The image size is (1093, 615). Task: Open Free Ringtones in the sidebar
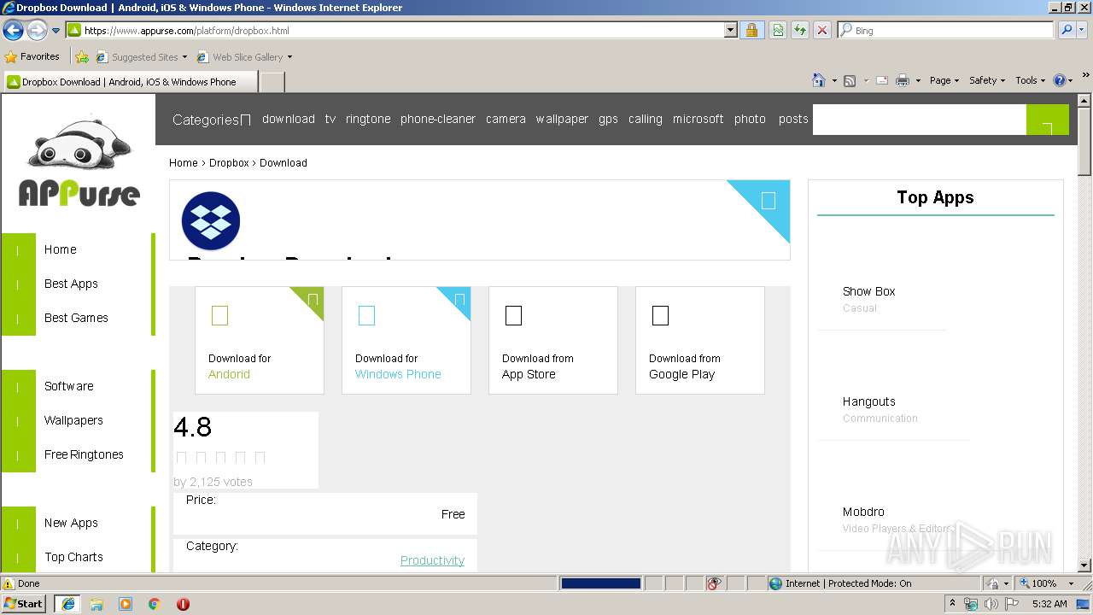point(84,454)
